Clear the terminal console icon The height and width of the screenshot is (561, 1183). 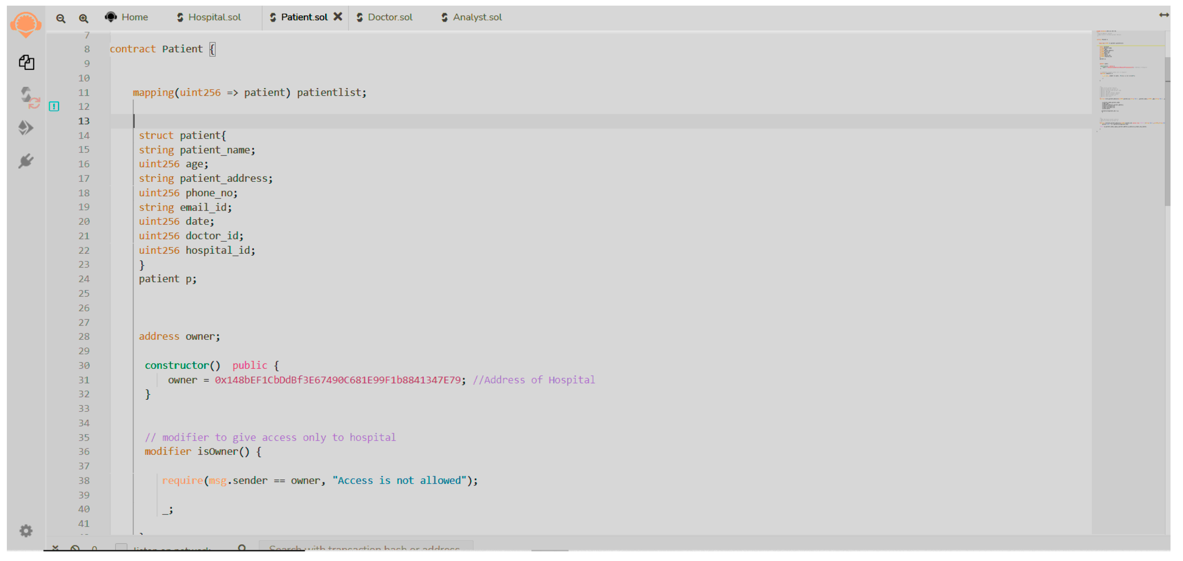coord(75,548)
